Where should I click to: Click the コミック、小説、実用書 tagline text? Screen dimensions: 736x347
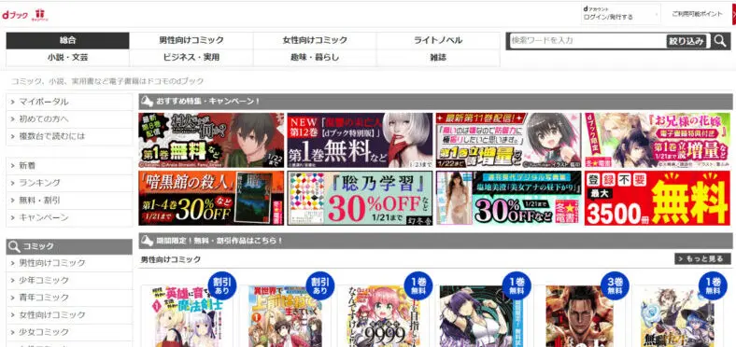pyautogui.click(x=107, y=81)
